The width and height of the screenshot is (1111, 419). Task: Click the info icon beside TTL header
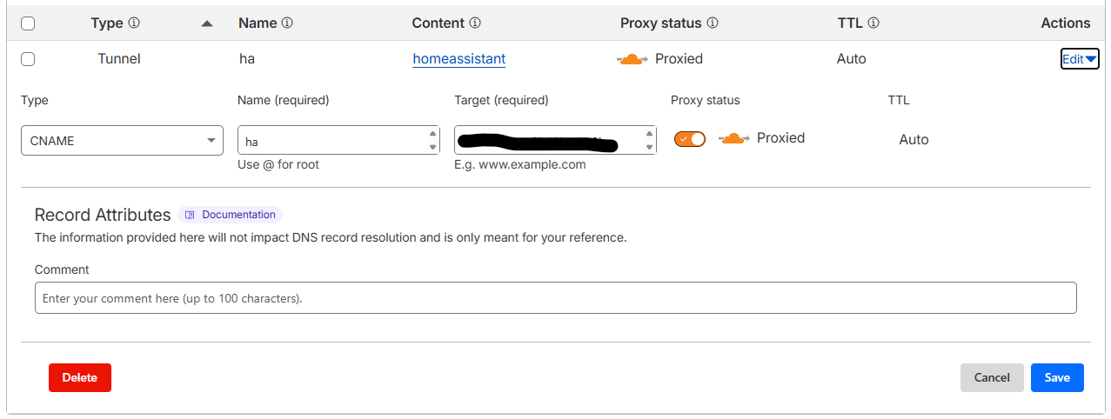tap(873, 23)
